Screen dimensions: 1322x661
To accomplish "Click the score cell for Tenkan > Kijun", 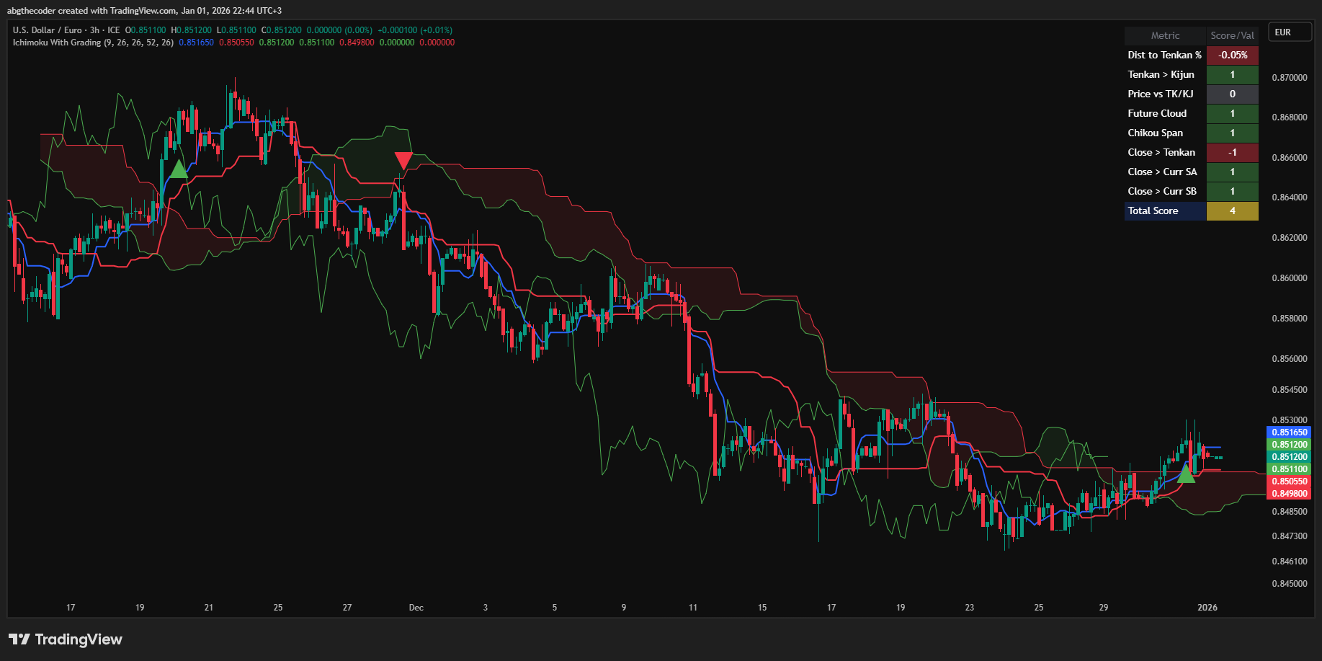I will (1233, 74).
